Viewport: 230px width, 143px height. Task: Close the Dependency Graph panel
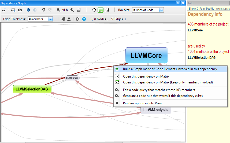183,3
